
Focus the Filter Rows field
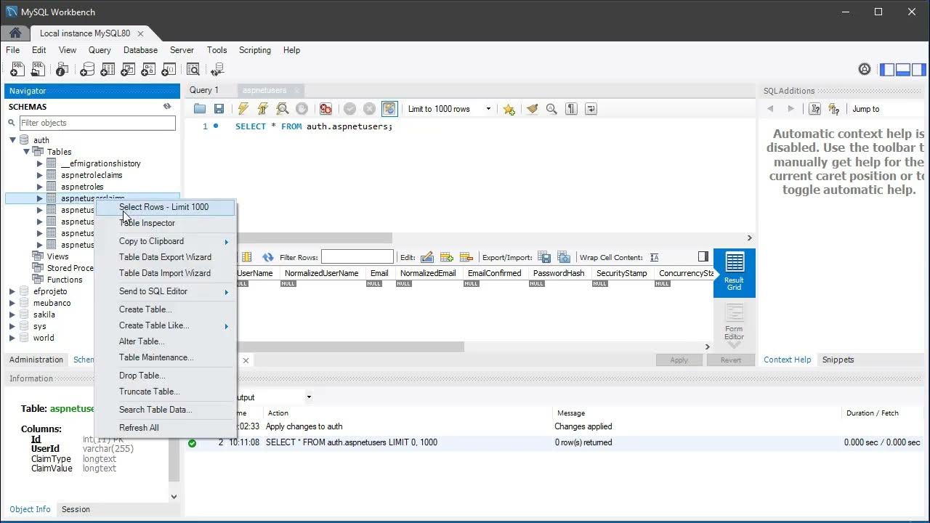(x=357, y=257)
